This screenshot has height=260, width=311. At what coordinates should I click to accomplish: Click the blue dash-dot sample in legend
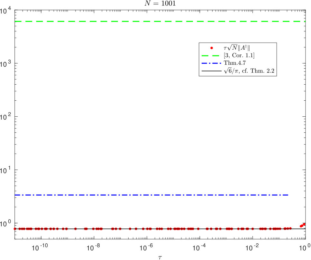click(x=211, y=63)
